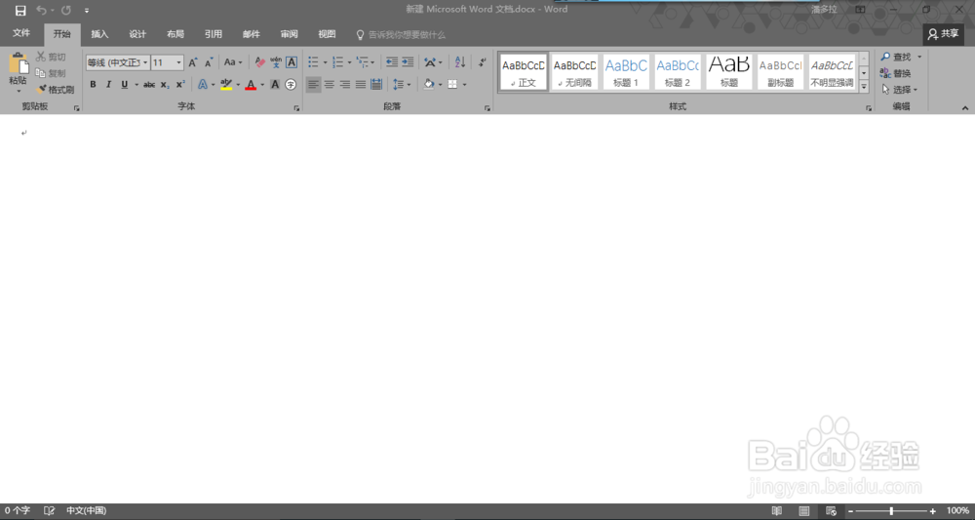Click Print Layout view icon in status bar
Image resolution: width=975 pixels, height=520 pixels.
(x=804, y=510)
